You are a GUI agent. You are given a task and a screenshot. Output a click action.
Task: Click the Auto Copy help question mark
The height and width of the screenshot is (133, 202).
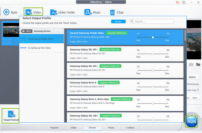tap(198, 90)
